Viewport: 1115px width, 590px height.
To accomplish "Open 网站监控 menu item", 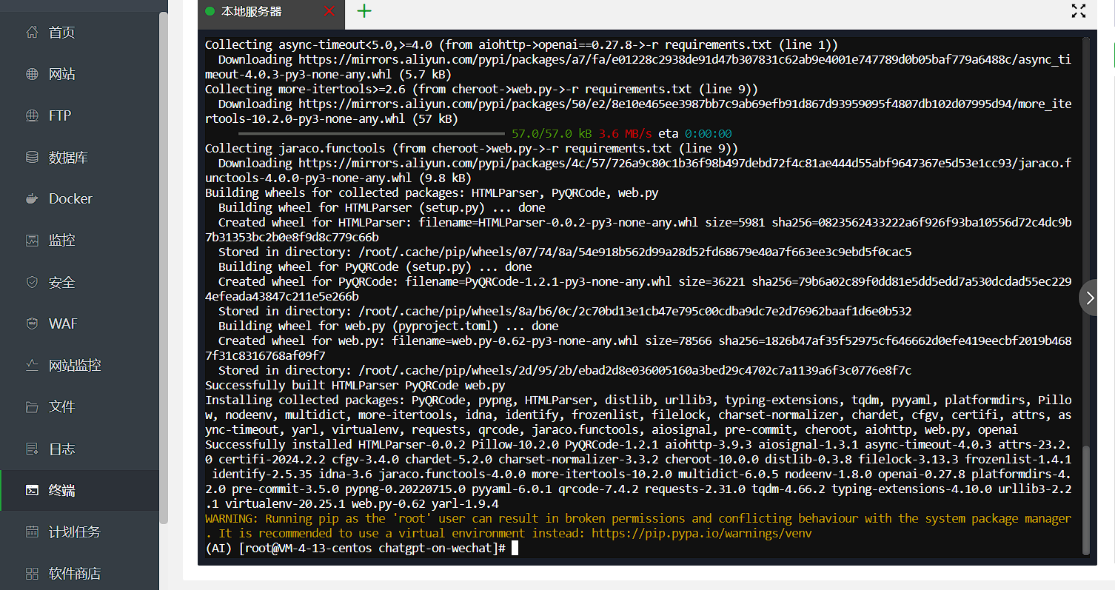I will (x=79, y=365).
